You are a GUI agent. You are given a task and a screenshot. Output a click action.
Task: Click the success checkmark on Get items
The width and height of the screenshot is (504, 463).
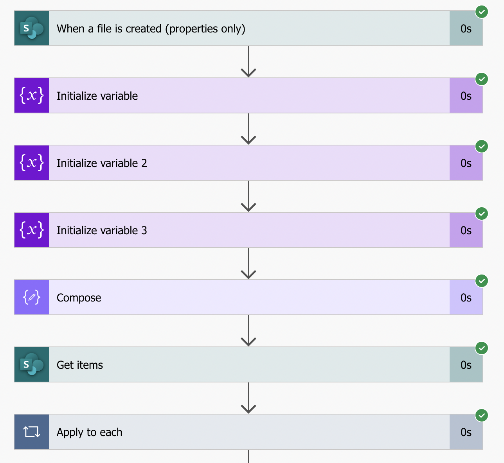[482, 348]
